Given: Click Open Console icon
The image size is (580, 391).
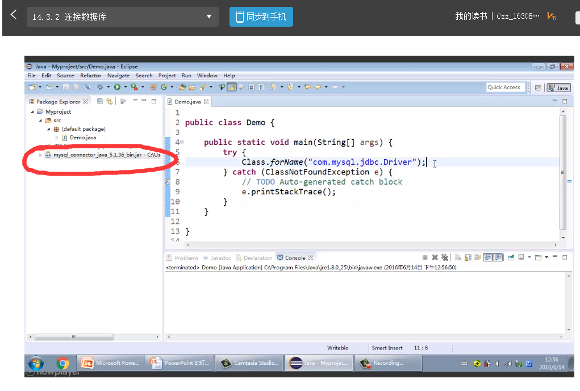Looking at the screenshot, I should 538,257.
